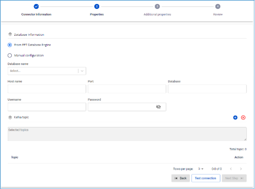This screenshot has height=189, width=255.
Task: Click the Test connection button
Action: (x=206, y=178)
